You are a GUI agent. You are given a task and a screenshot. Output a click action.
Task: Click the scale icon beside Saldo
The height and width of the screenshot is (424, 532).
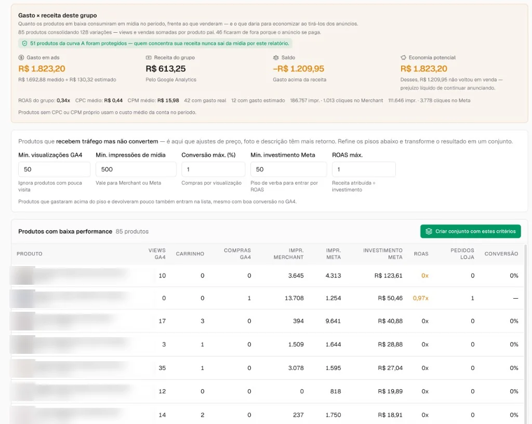[276, 58]
